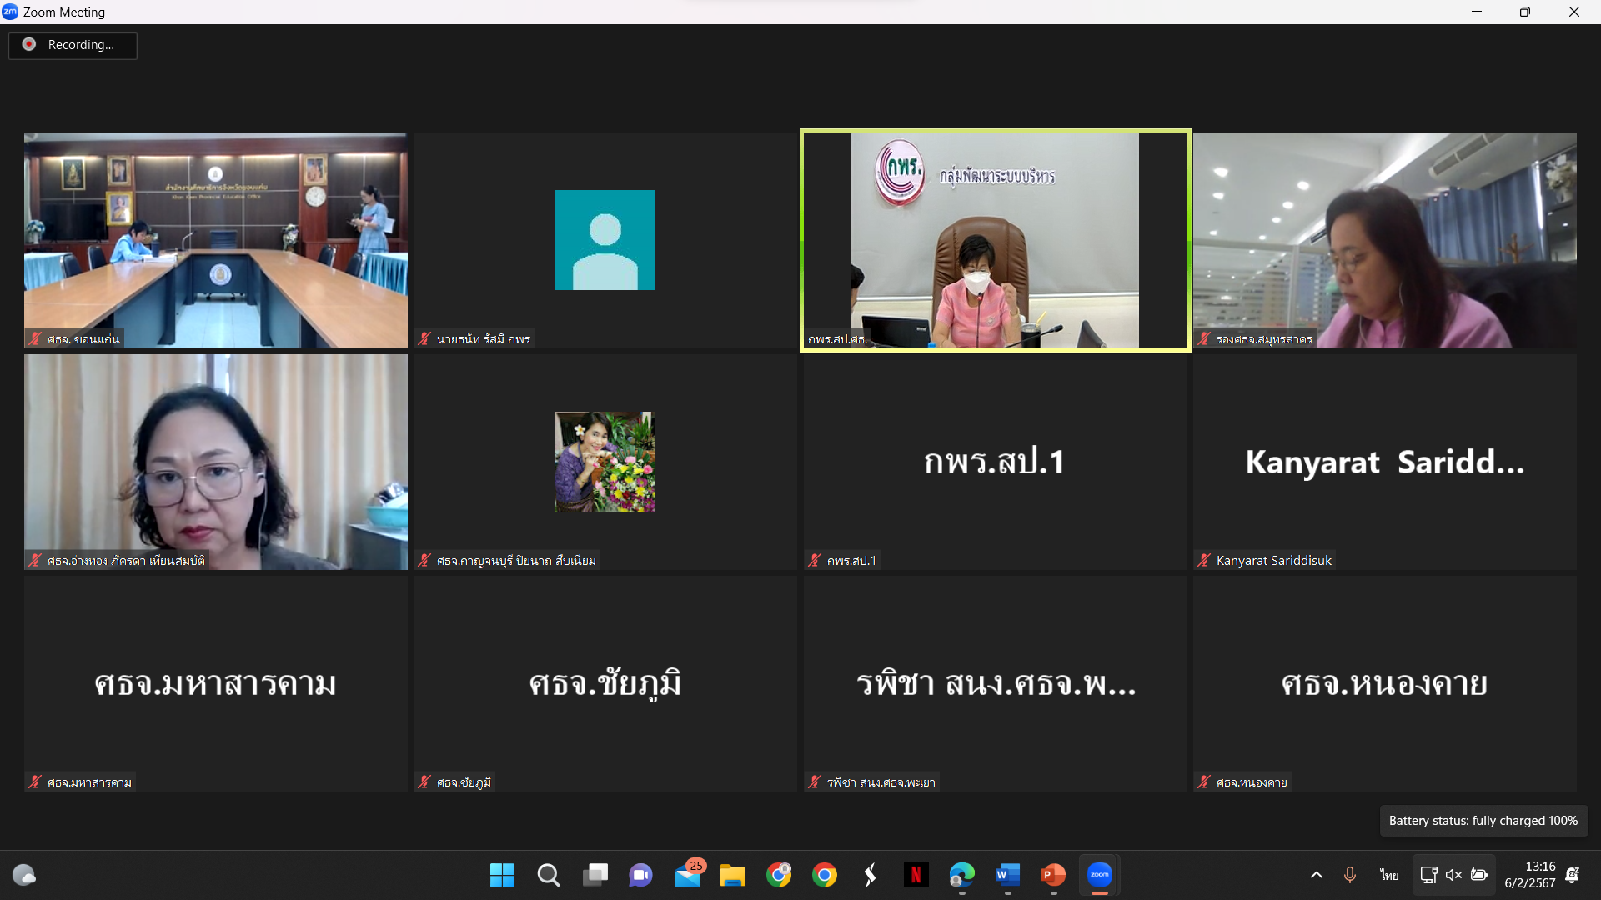Viewport: 1601px width, 900px height.
Task: Open the weather widget on taskbar
Action: (24, 875)
